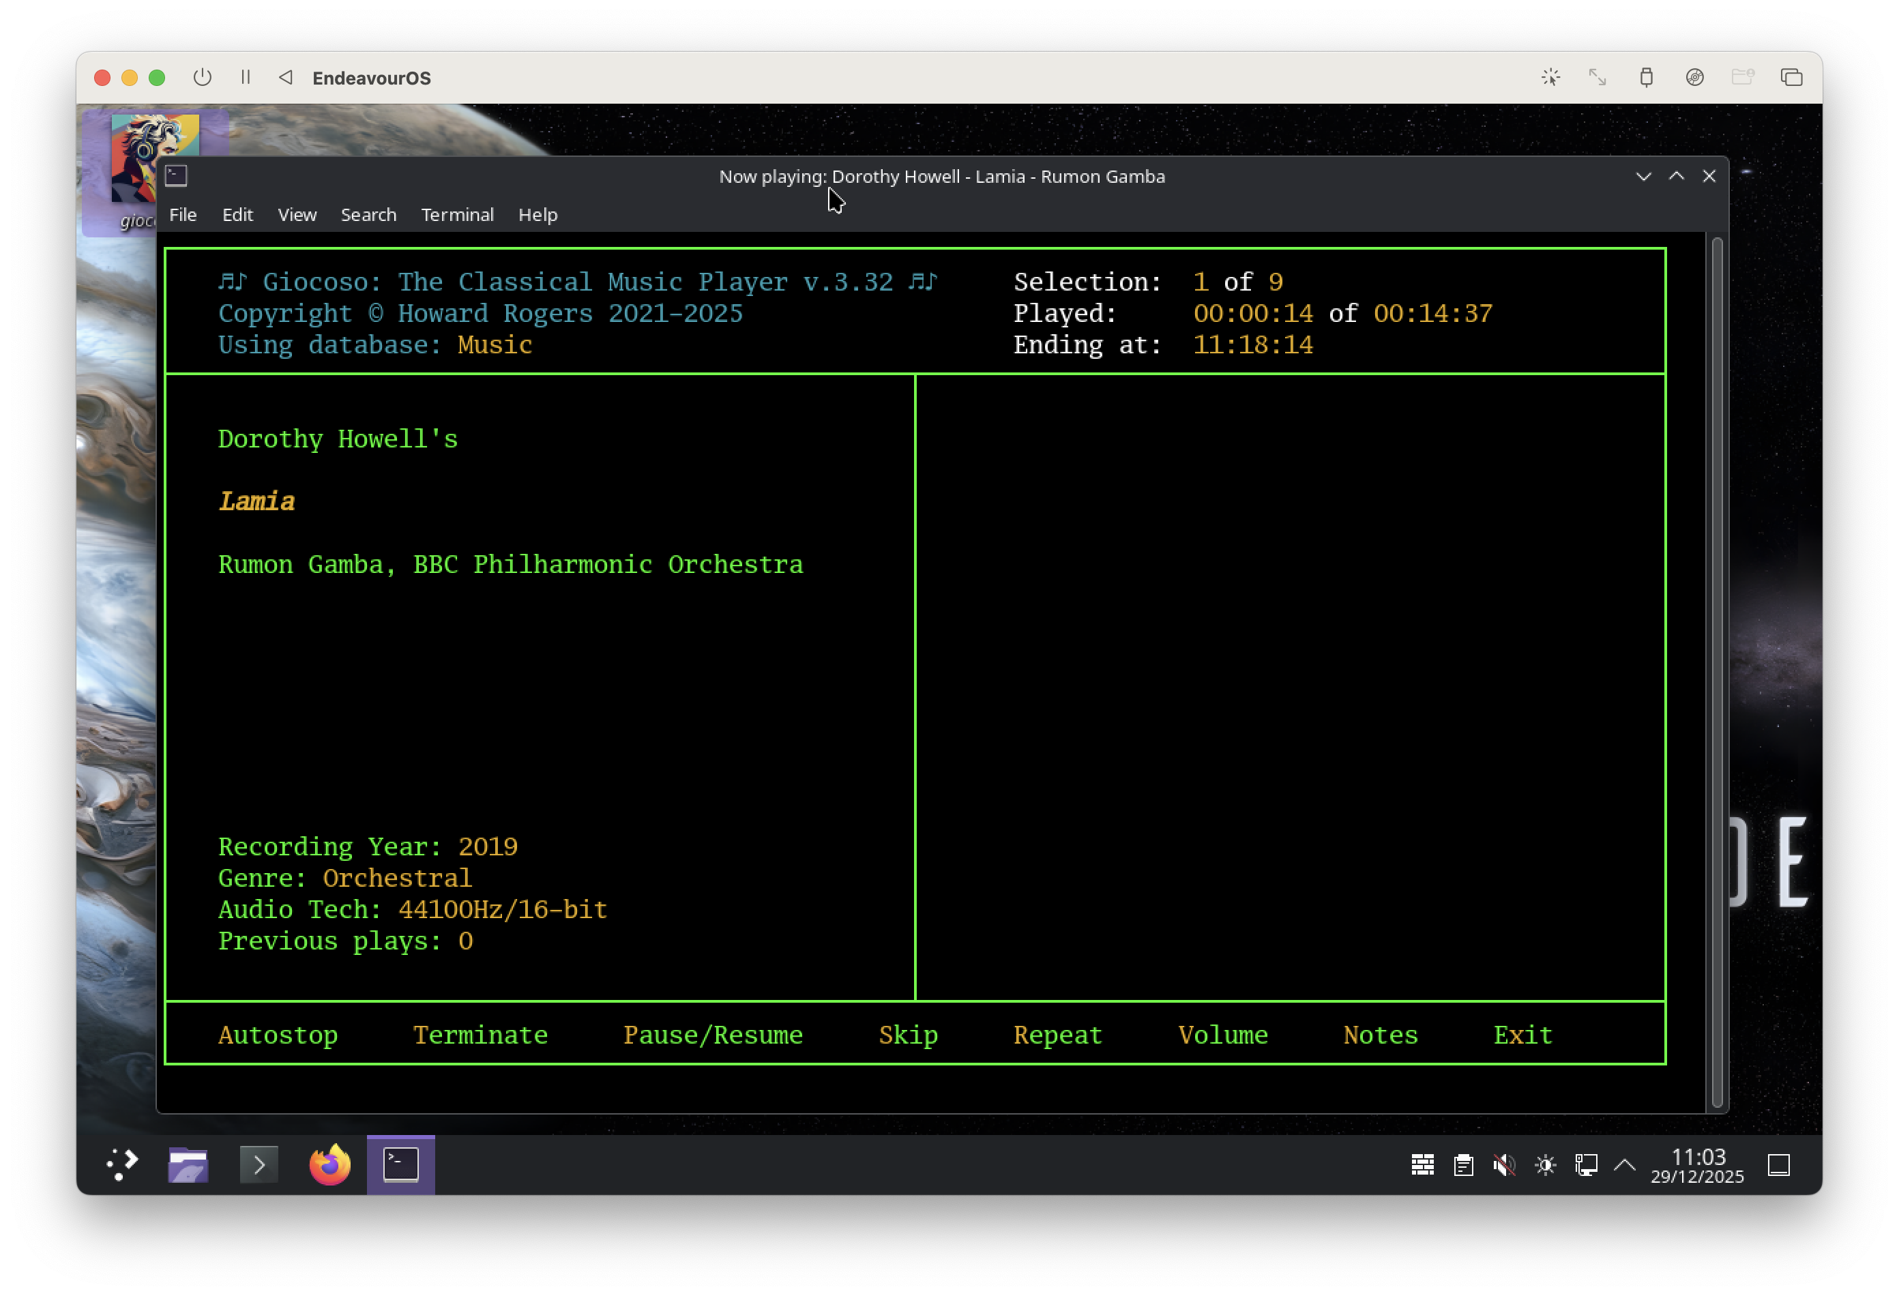Screen dimensions: 1899x1296
Task: Open the clipboard manager in the system tray
Action: tap(1462, 1164)
